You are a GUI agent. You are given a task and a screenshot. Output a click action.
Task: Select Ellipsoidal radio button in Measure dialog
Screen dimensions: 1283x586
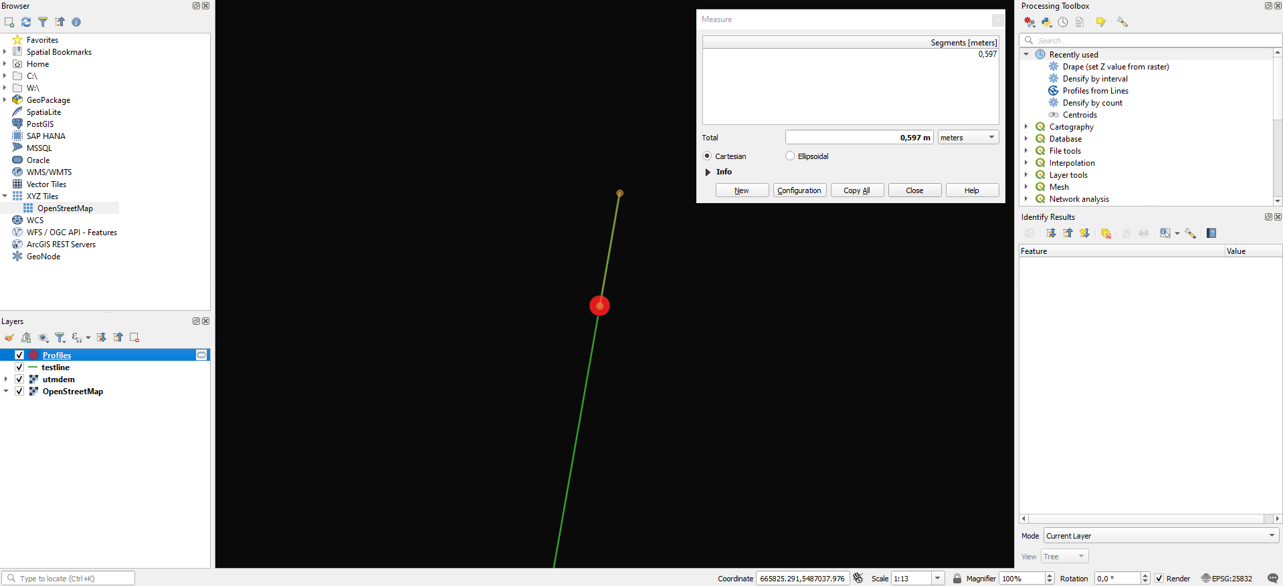[x=790, y=156]
